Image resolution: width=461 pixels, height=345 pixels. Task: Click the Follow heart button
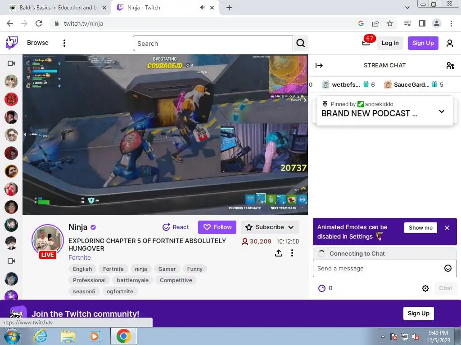(217, 227)
